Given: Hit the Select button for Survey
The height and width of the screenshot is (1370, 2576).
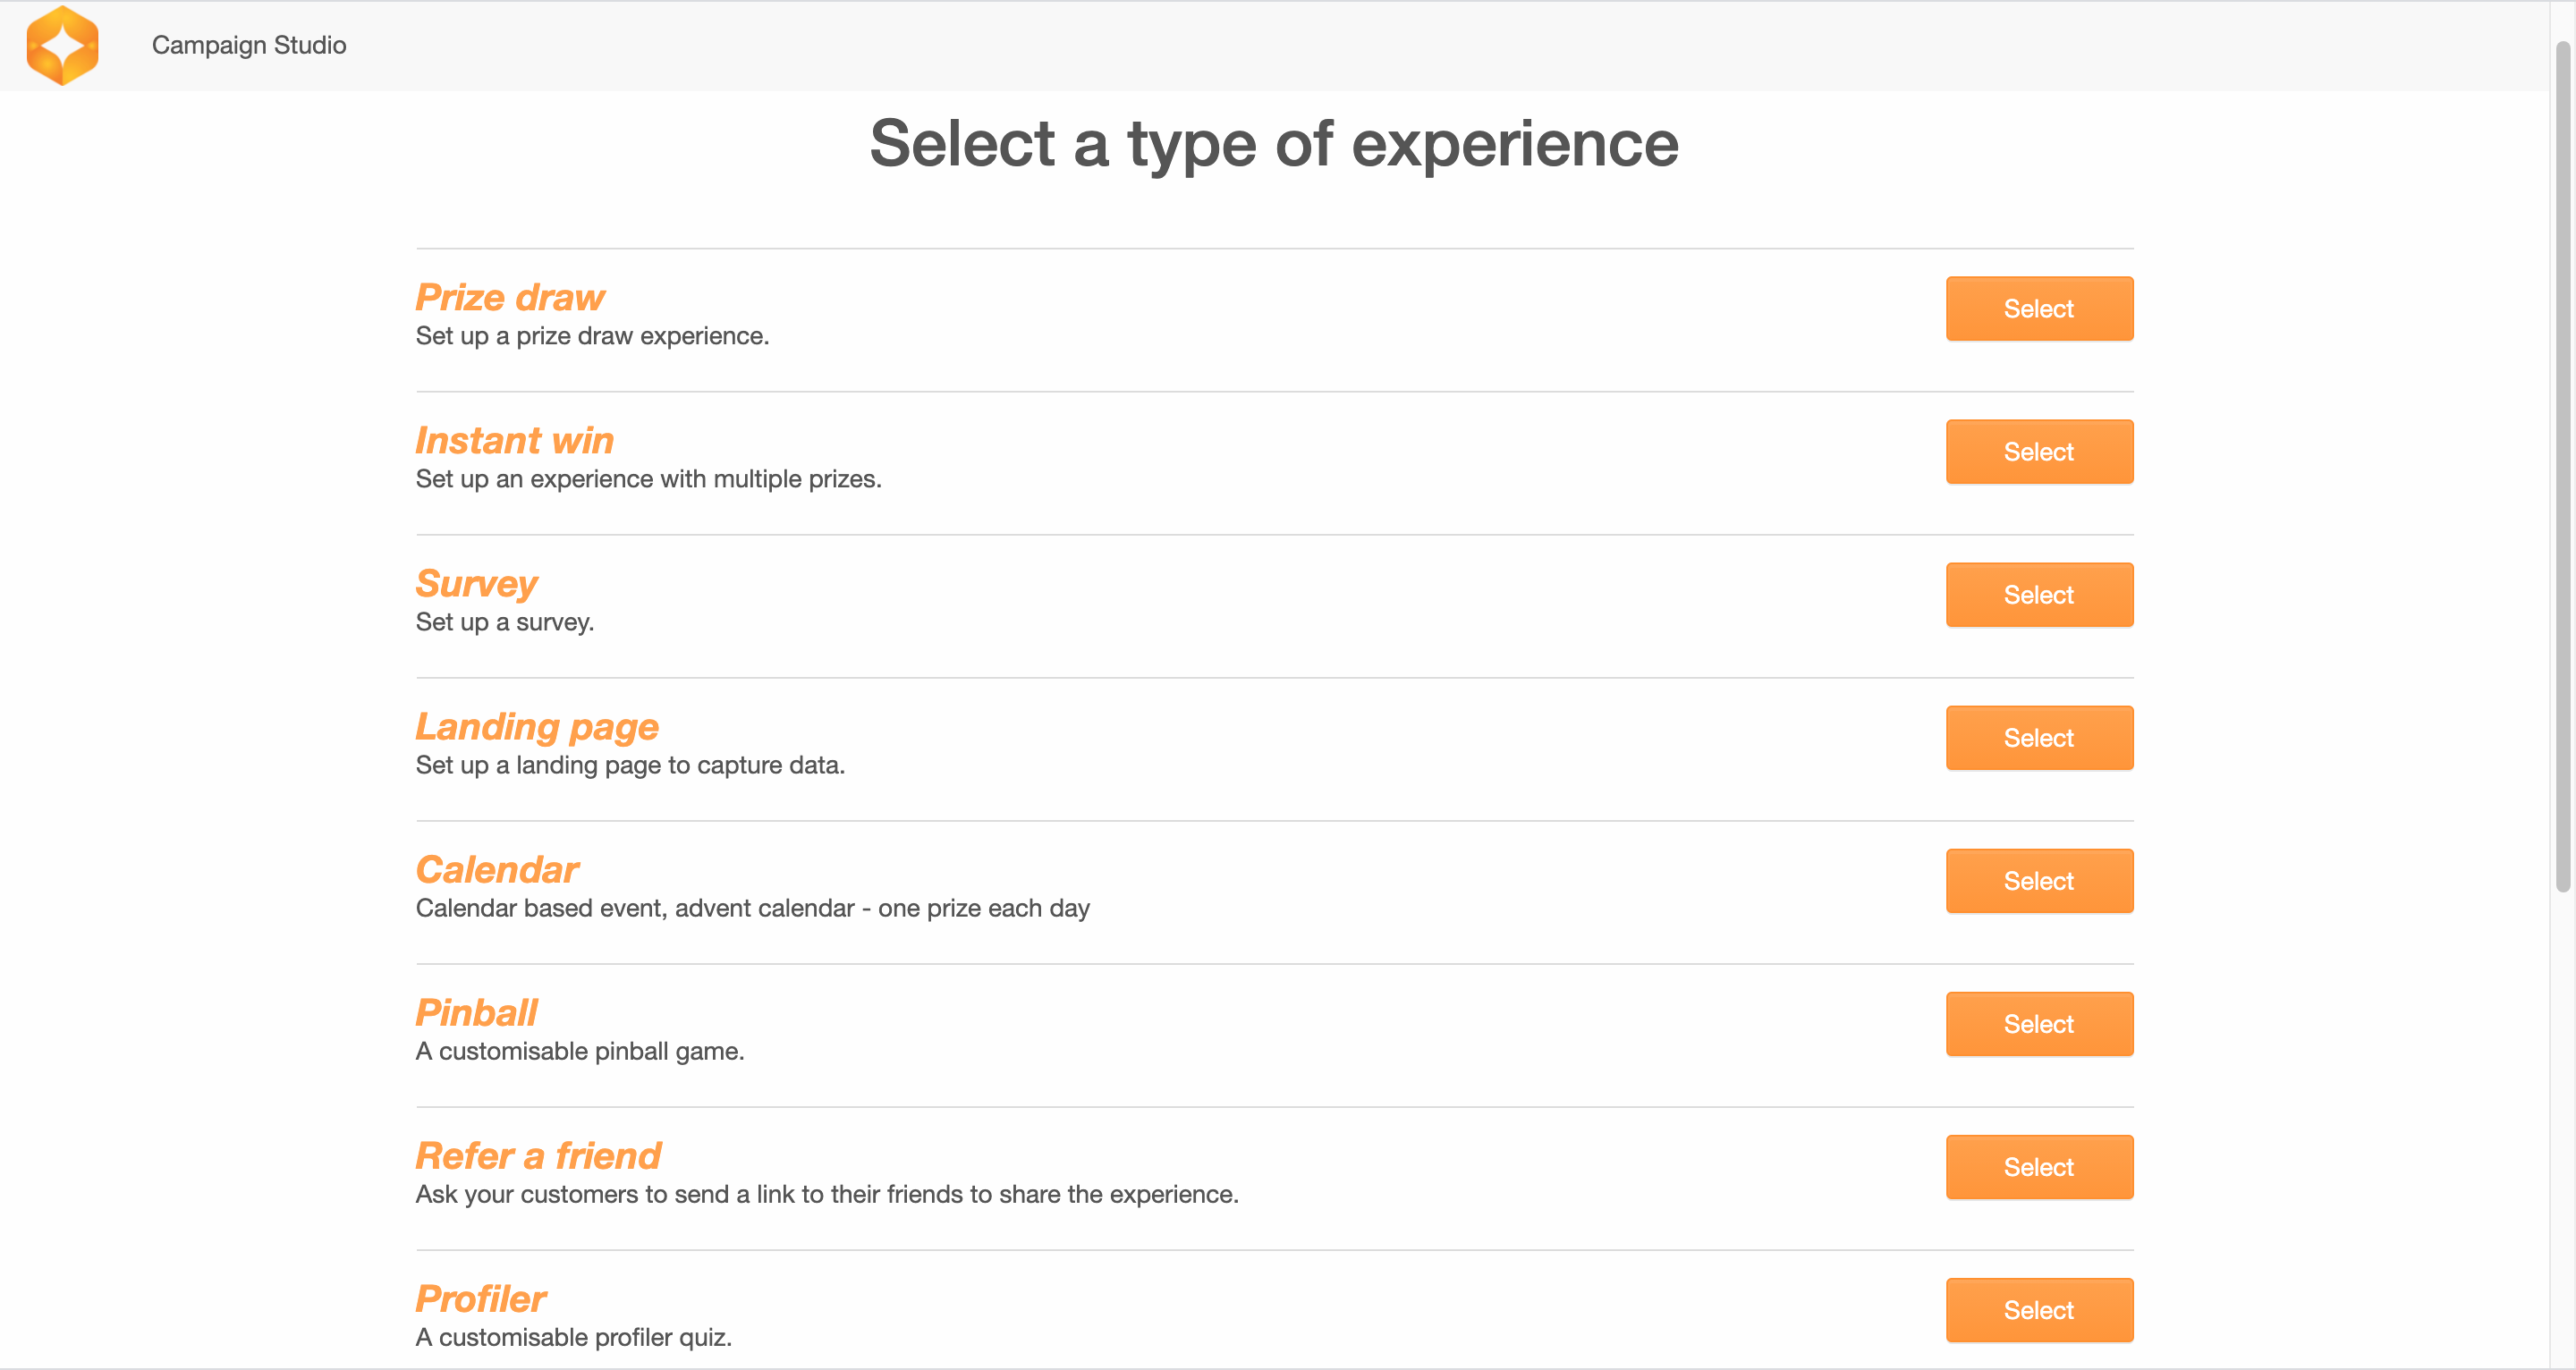Looking at the screenshot, I should [2038, 595].
